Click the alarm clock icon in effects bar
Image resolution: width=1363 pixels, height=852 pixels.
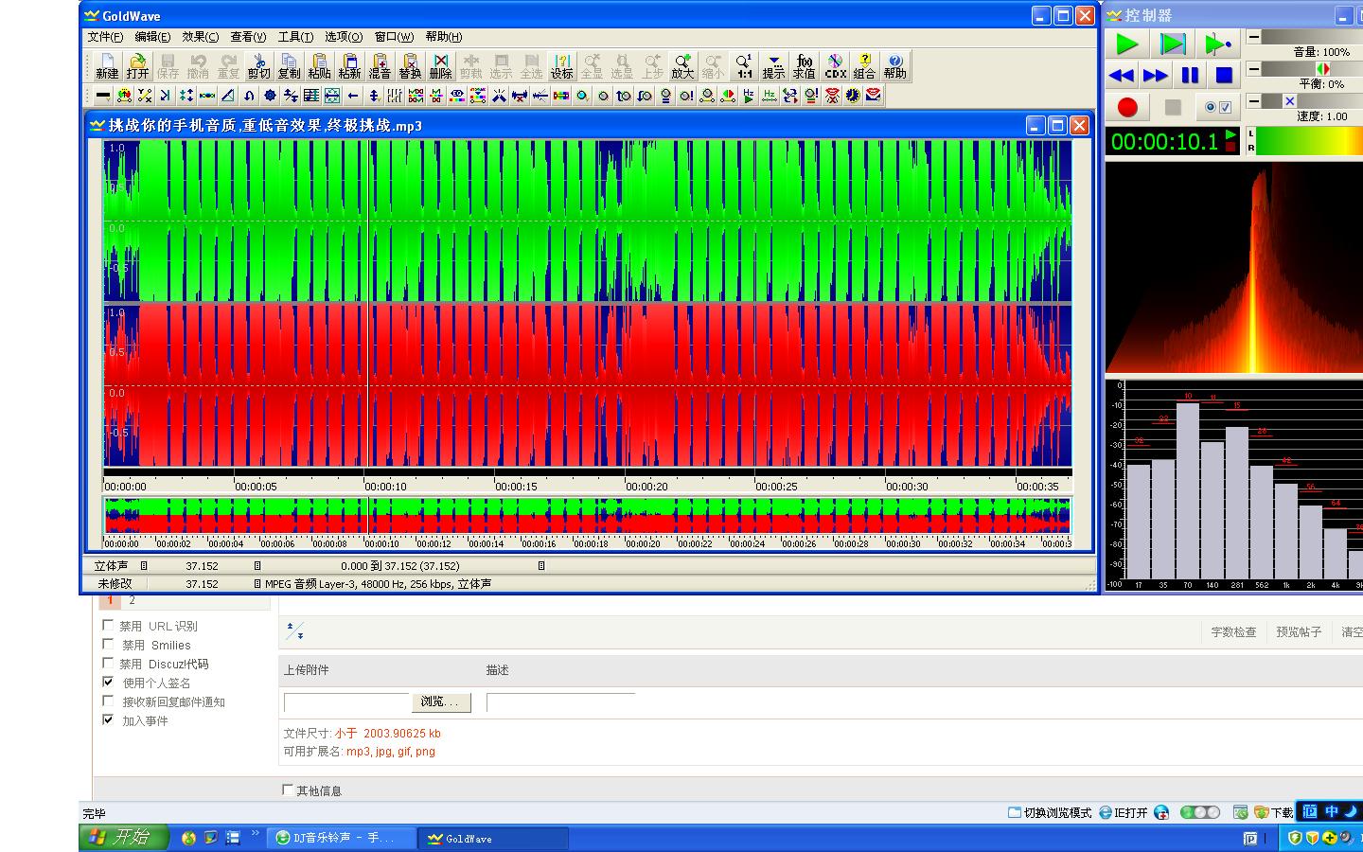pyautogui.click(x=852, y=96)
